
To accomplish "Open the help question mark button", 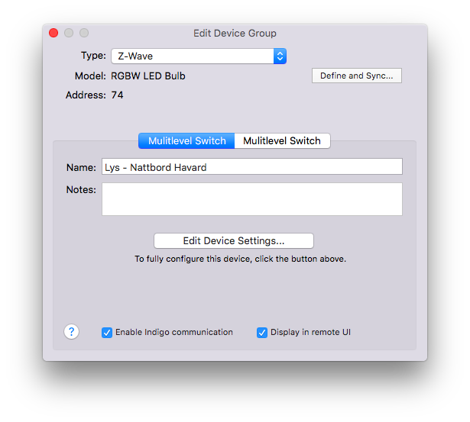I will (71, 332).
